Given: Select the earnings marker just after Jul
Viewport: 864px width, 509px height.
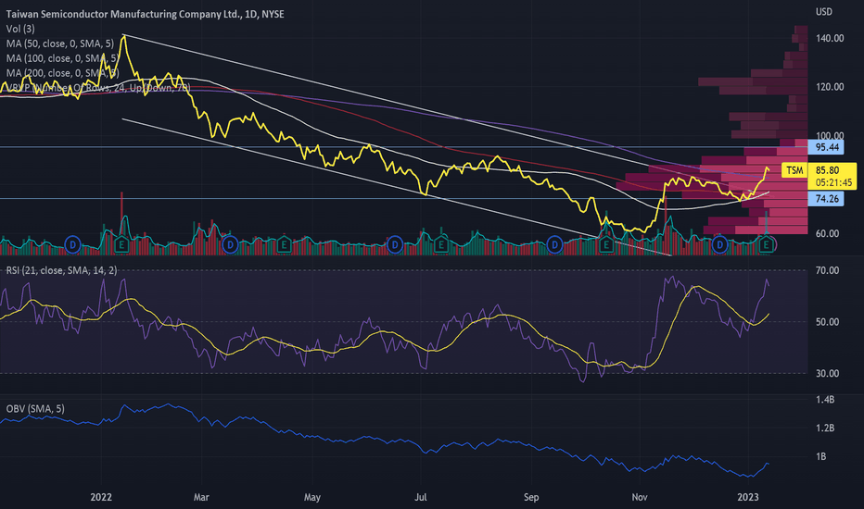Looking at the screenshot, I should pyautogui.click(x=441, y=244).
